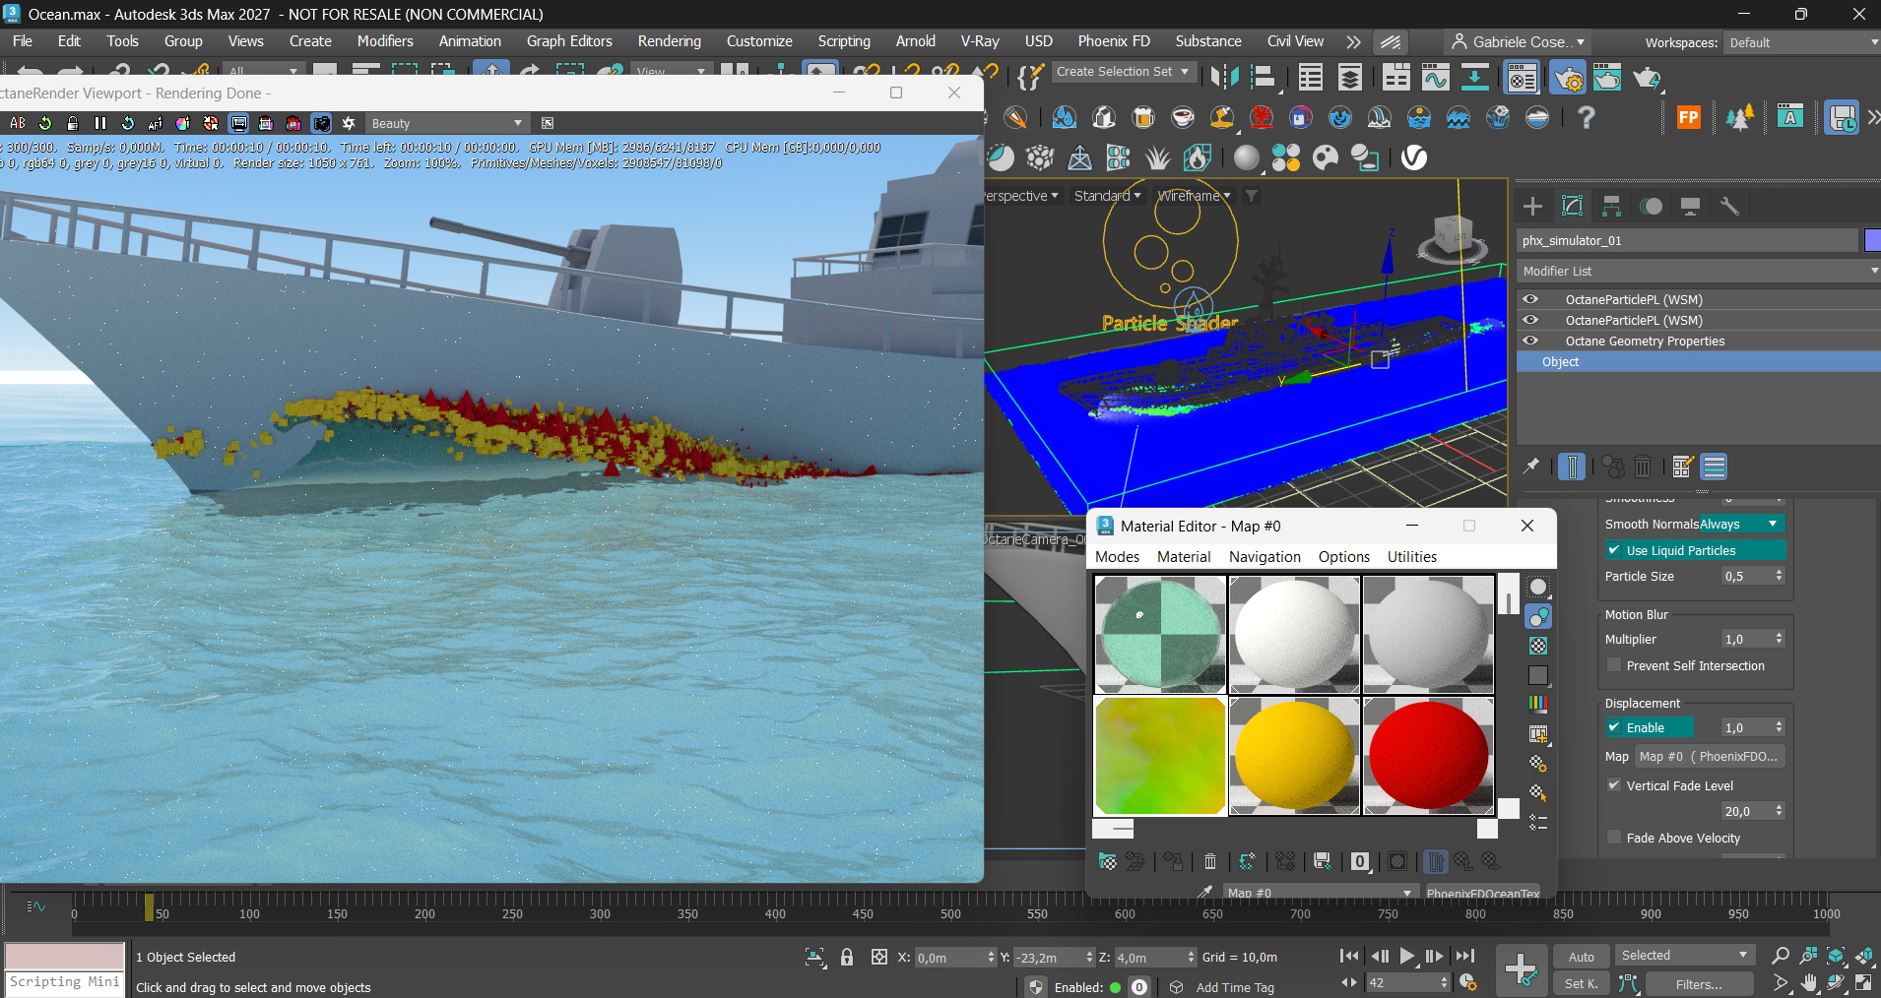Click the Map #0 (PhoenixFDO...) displacement map button

pyautogui.click(x=1709, y=756)
